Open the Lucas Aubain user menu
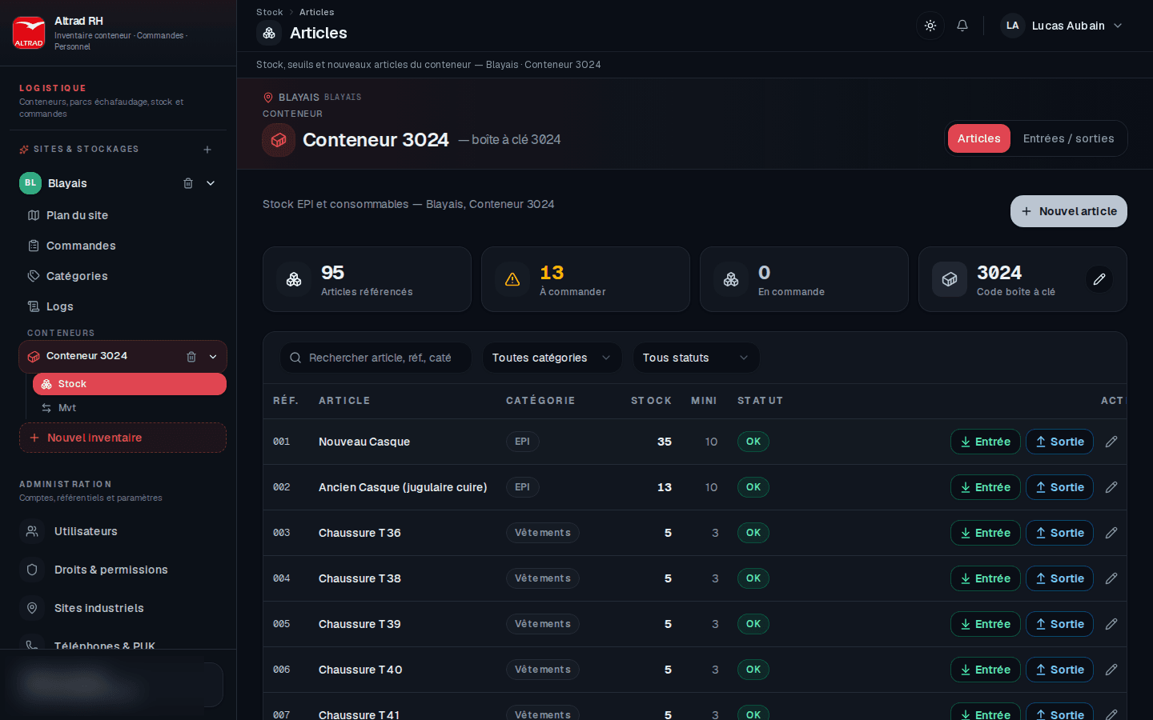This screenshot has width=1153, height=720. [x=1062, y=26]
